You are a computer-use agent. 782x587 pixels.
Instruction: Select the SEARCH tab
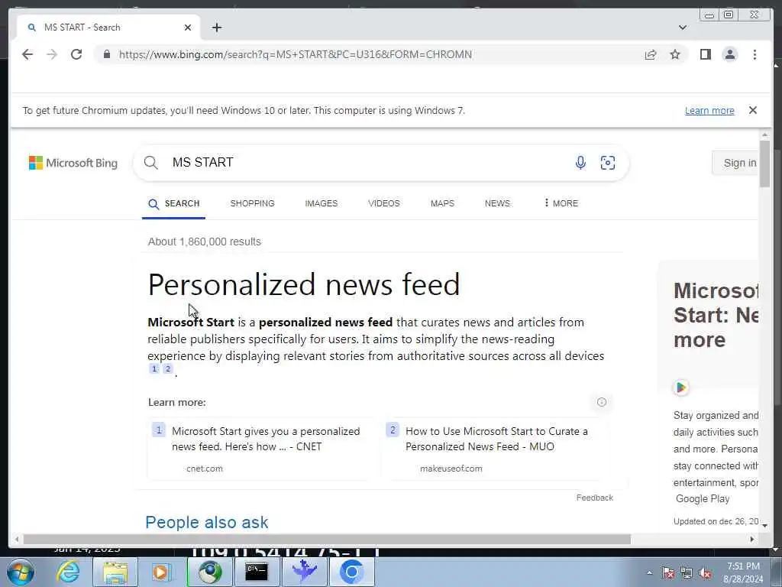point(173,203)
